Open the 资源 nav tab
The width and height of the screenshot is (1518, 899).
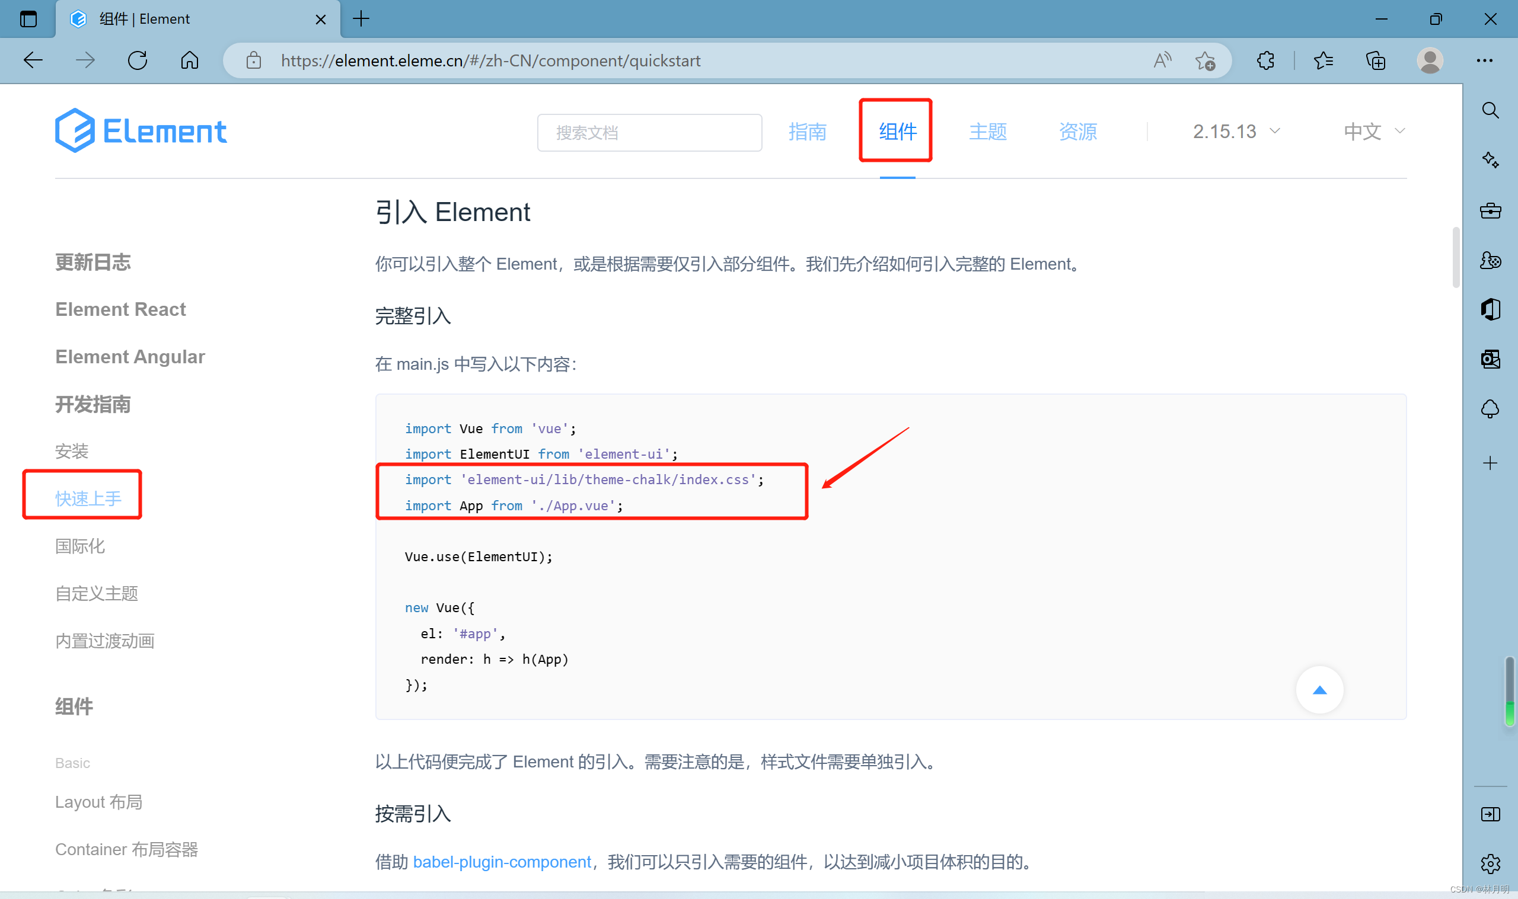click(1077, 132)
